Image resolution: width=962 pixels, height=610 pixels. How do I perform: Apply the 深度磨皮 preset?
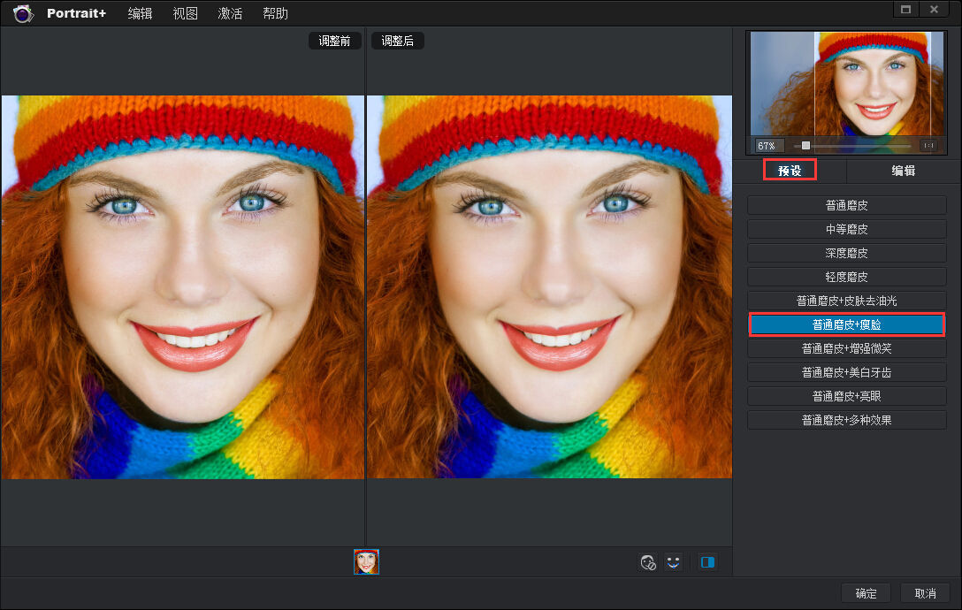pyautogui.click(x=847, y=253)
